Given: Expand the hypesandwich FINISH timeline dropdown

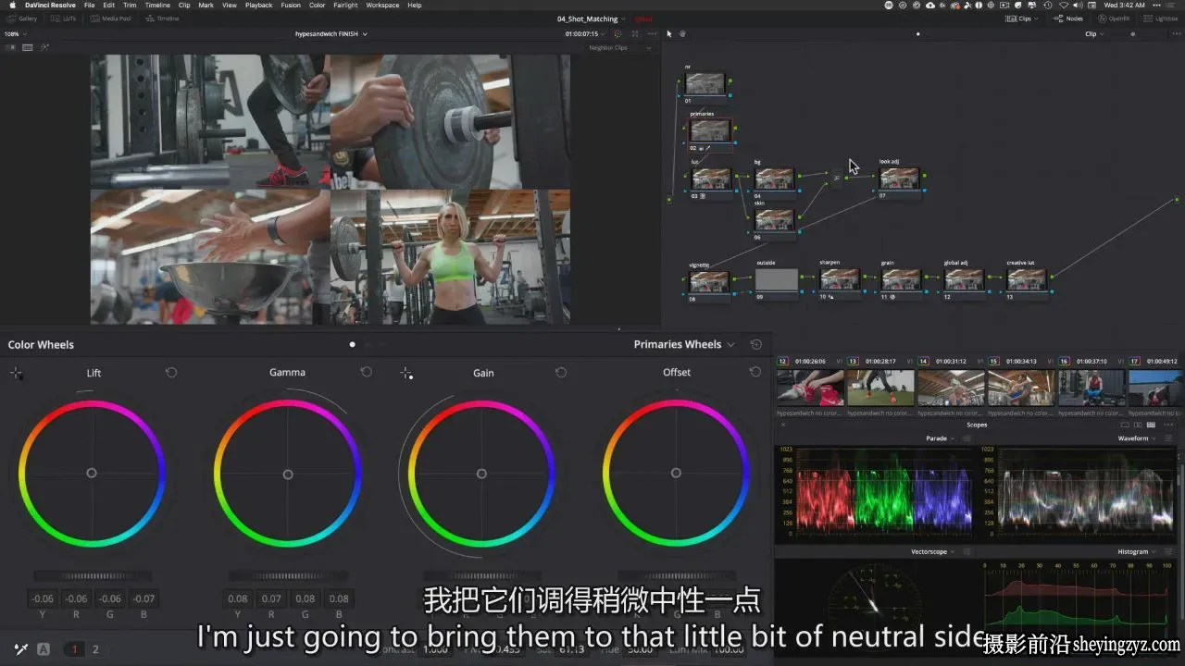Looking at the screenshot, I should click(x=331, y=34).
